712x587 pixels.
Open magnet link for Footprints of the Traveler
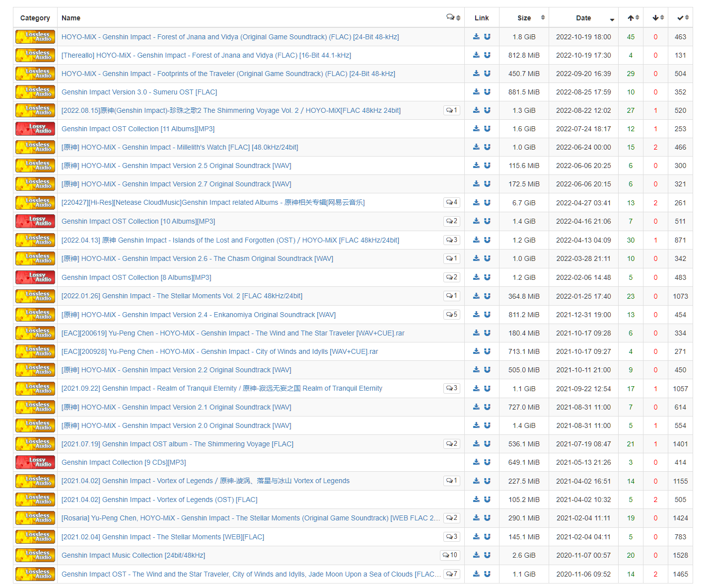(x=487, y=74)
